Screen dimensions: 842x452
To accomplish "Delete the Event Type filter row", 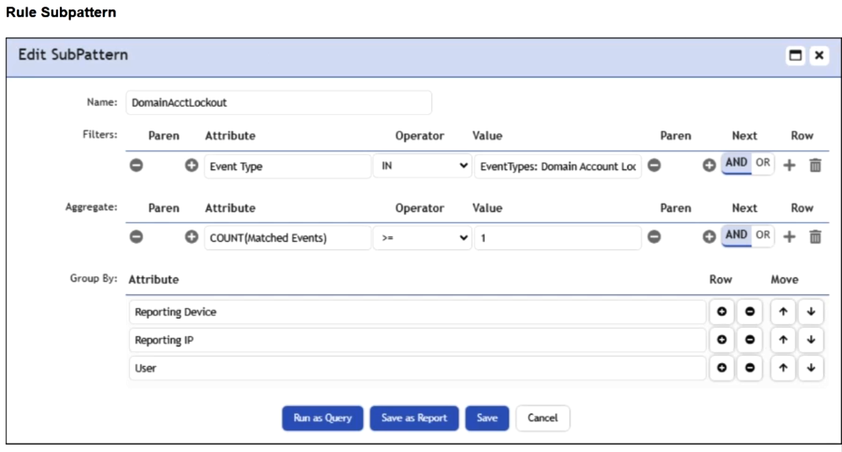I will pyautogui.click(x=815, y=166).
